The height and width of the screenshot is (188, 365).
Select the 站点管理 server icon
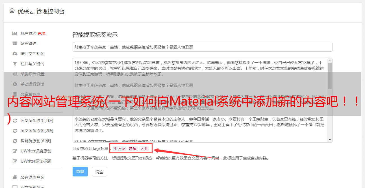[x=15, y=43]
